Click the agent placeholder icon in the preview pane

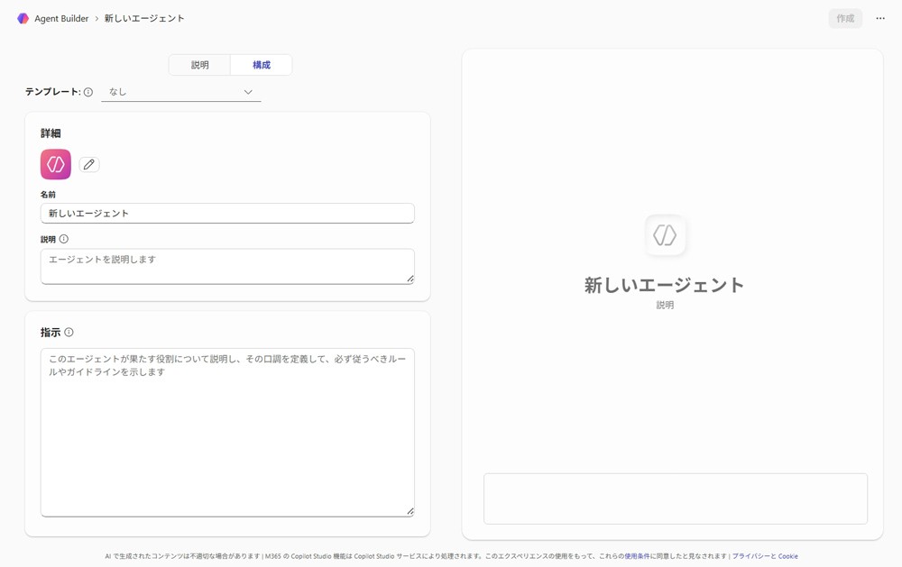pos(665,235)
